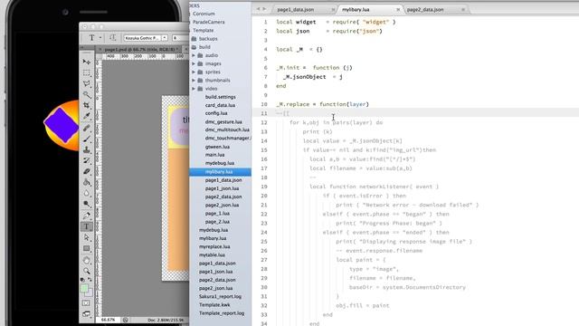Close the mylibary.lua tab
Screen dimensions: 579x326
point(398,10)
